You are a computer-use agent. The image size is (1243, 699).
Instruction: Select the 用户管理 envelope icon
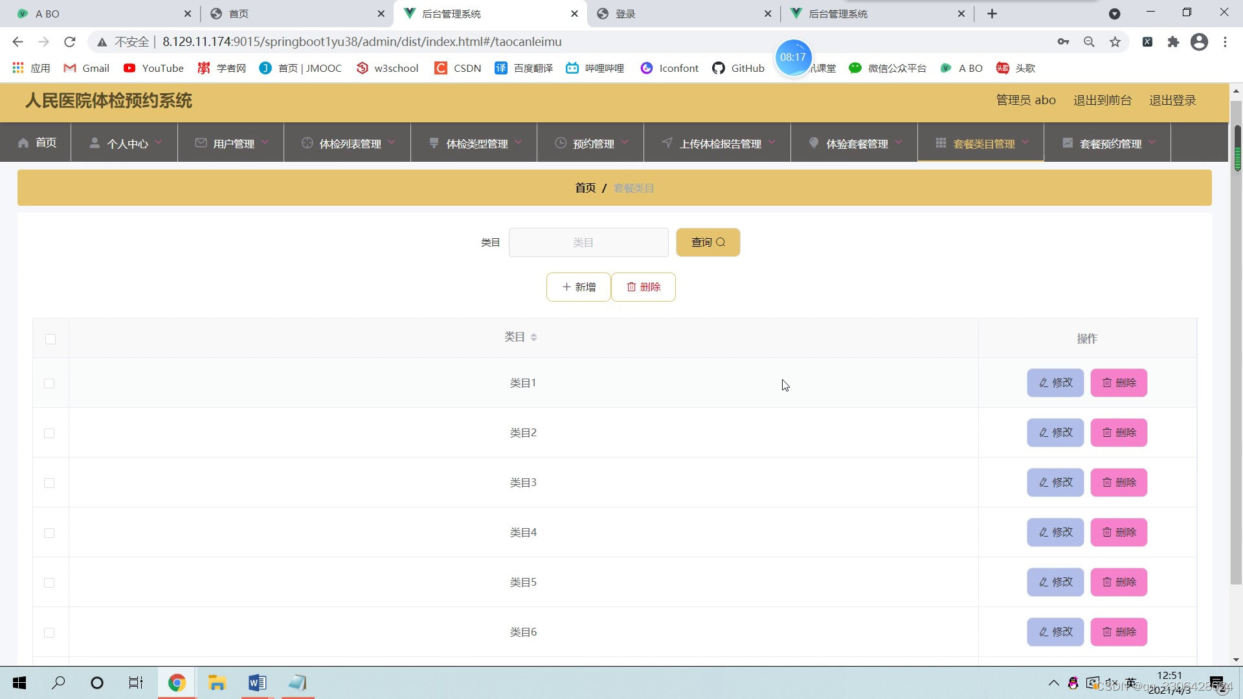pyautogui.click(x=201, y=143)
